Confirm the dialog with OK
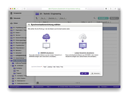 pyautogui.click(x=84, y=73)
